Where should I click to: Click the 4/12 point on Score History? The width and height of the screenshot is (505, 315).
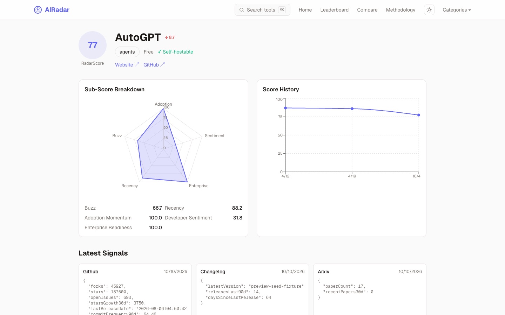(x=285, y=108)
